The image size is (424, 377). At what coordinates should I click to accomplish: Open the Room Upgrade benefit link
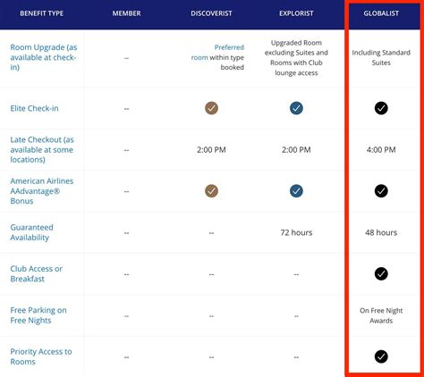click(44, 57)
